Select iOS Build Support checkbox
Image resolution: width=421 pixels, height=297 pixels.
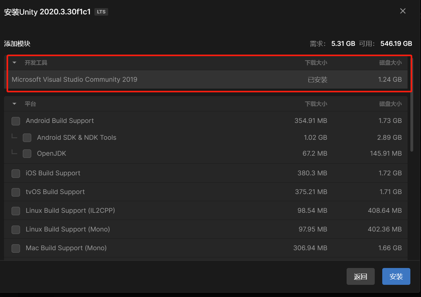pyautogui.click(x=16, y=173)
